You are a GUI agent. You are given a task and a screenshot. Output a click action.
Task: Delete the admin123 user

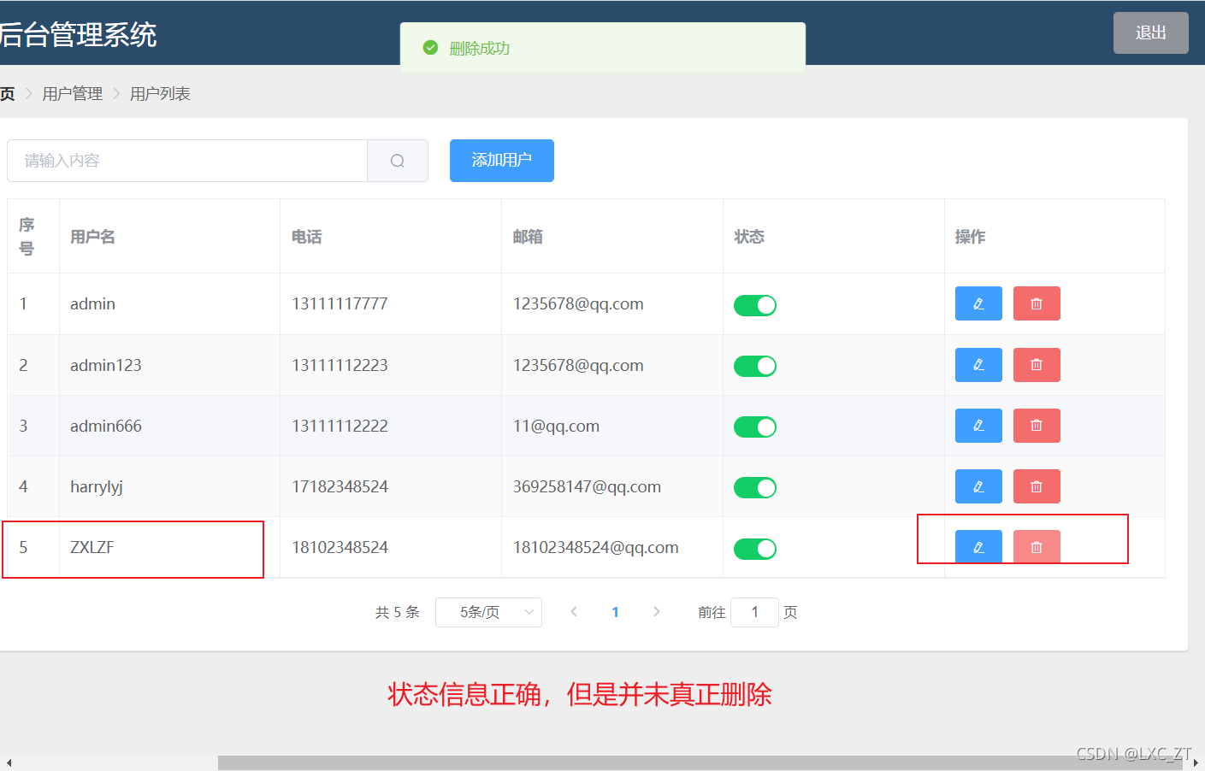pyautogui.click(x=1037, y=365)
